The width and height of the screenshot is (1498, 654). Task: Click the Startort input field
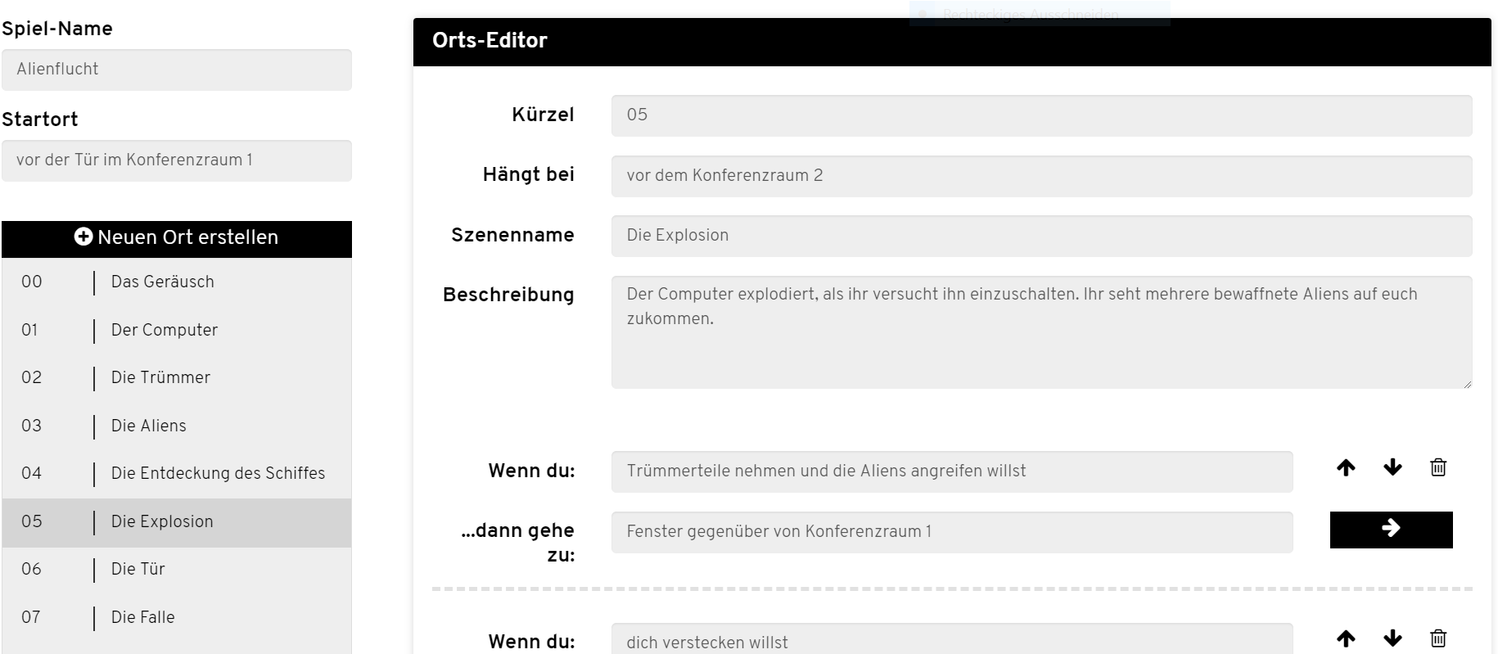tap(177, 160)
